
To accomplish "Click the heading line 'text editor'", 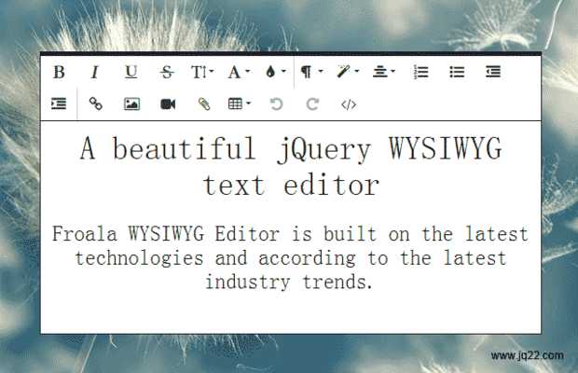I will (x=291, y=186).
